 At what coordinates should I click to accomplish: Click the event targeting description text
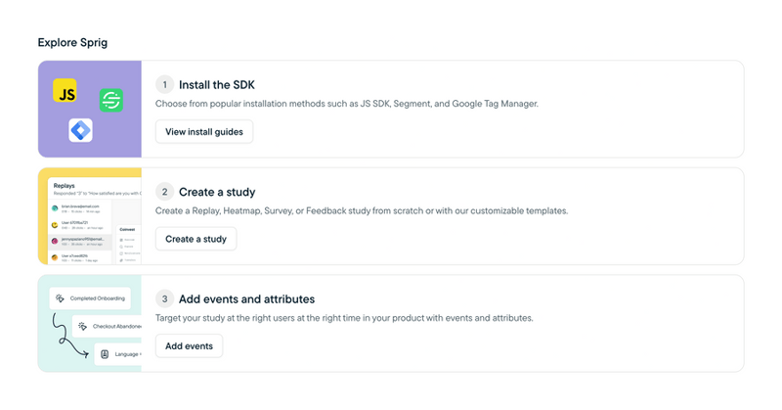[344, 318]
